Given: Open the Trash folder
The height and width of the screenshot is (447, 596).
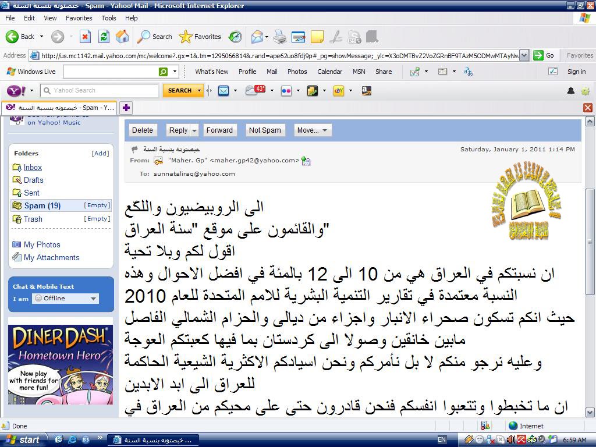Looking at the screenshot, I should 33,219.
